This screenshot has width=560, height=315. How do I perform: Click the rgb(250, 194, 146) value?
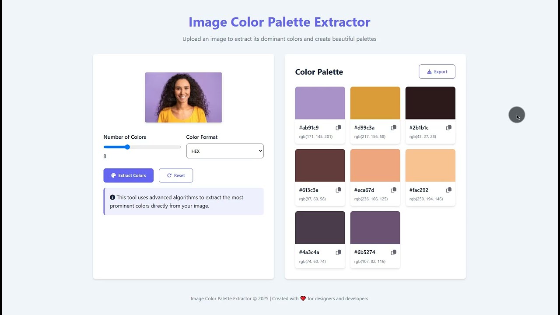[426, 199]
